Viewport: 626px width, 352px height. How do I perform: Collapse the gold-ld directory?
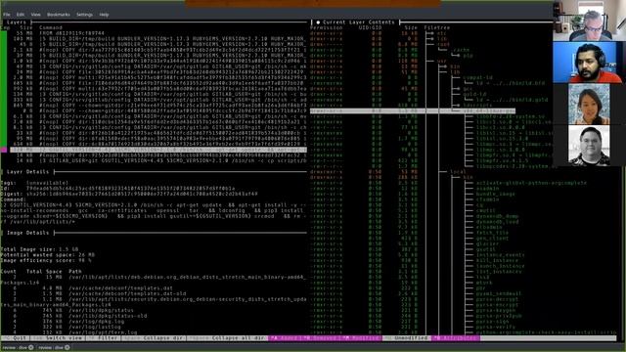473,94
